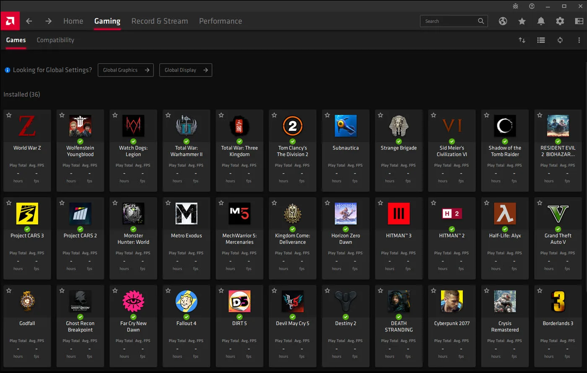The height and width of the screenshot is (373, 587).
Task: Toggle favorite star on Godfall
Action: click(x=9, y=290)
